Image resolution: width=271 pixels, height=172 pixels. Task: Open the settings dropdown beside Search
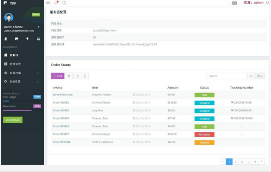260,76
